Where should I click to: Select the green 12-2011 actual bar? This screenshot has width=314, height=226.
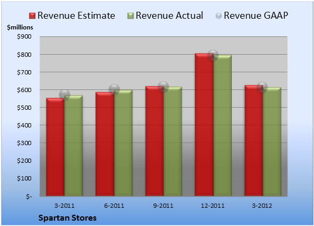click(222, 125)
